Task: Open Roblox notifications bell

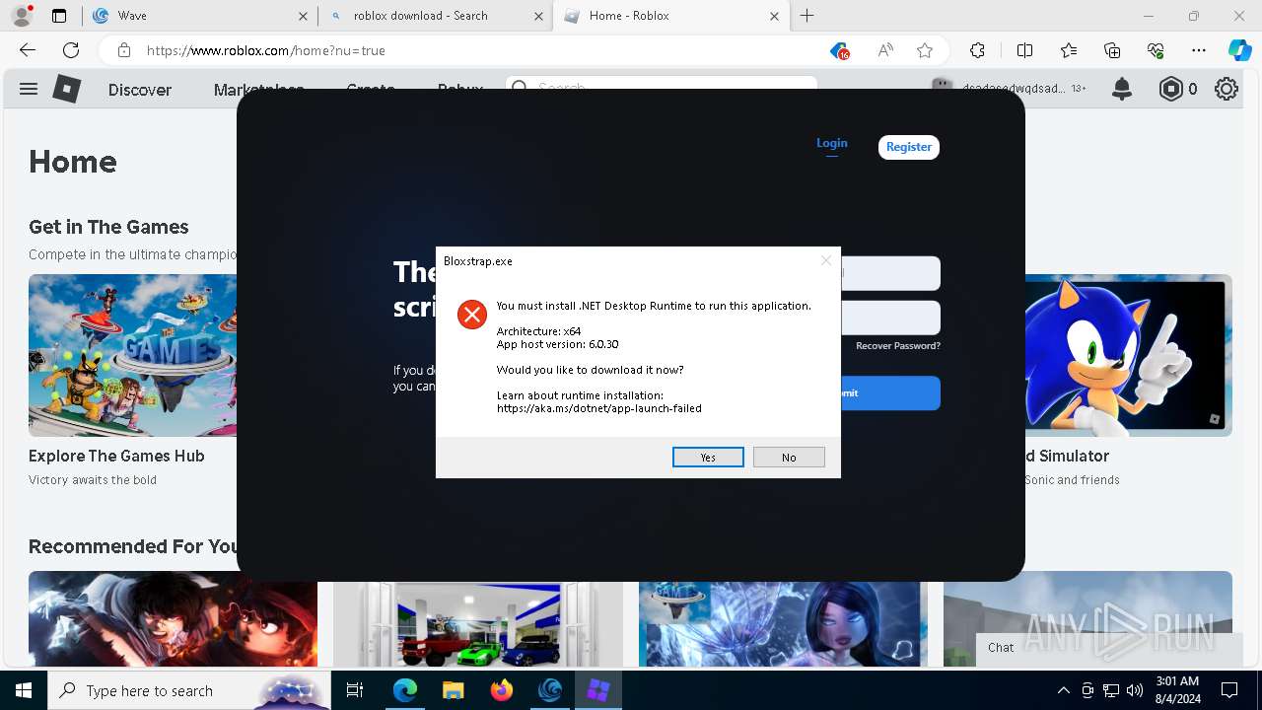Action: point(1122,89)
